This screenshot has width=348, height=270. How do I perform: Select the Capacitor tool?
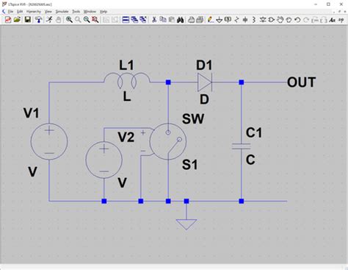(x=245, y=20)
